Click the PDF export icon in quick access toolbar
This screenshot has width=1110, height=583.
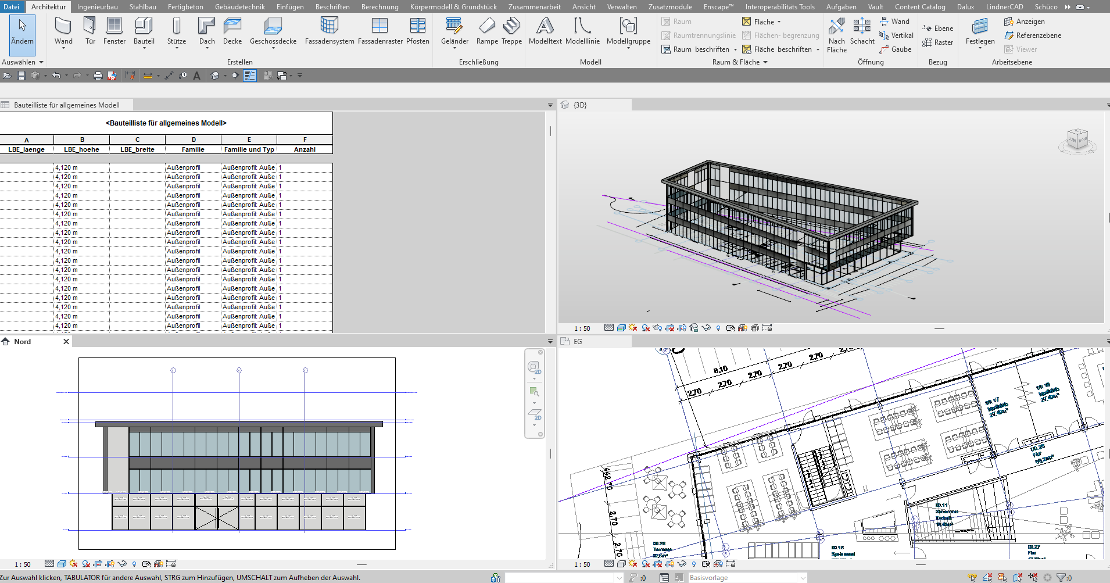pos(112,76)
